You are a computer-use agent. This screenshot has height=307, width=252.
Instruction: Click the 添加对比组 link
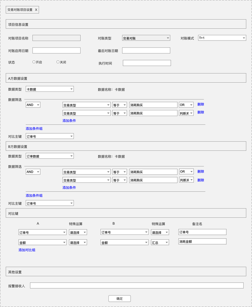tap(27, 250)
